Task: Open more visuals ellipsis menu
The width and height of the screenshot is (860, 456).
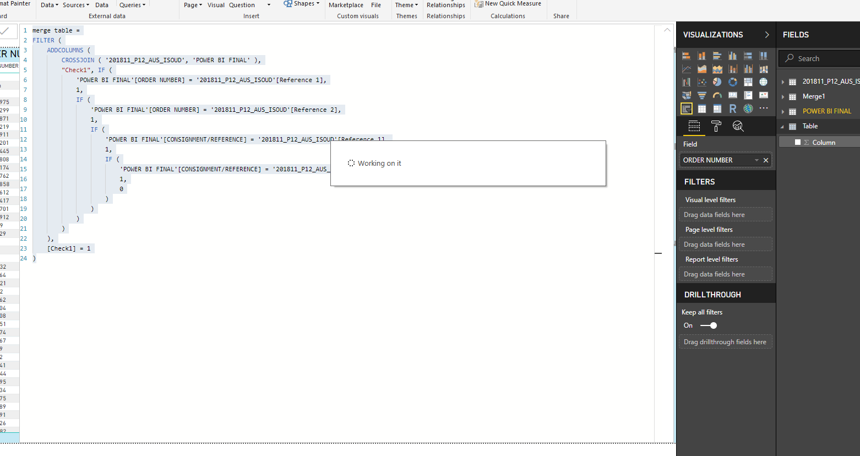Action: coord(764,108)
